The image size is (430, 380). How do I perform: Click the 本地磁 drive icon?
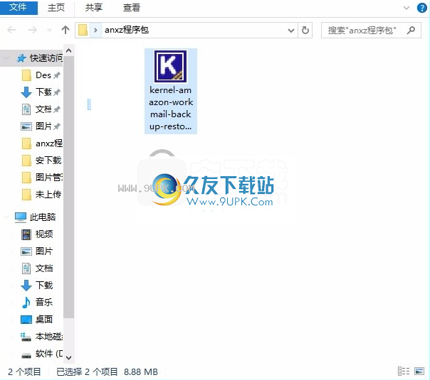(x=26, y=337)
